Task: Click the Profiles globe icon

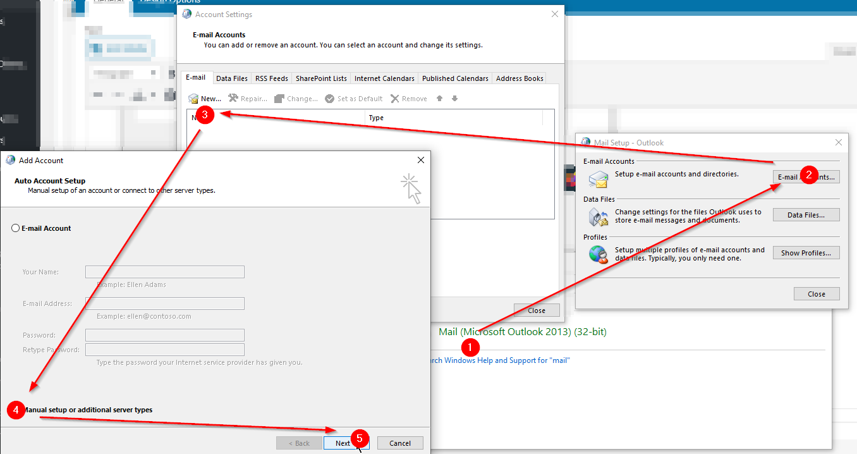Action: click(x=598, y=254)
